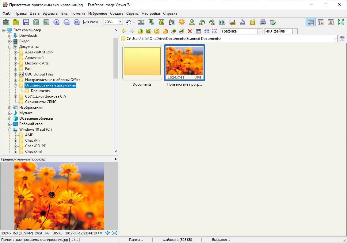Select the Electronic Arts folder in the tree
The width and height of the screenshot is (347, 243).
click(x=37, y=63)
